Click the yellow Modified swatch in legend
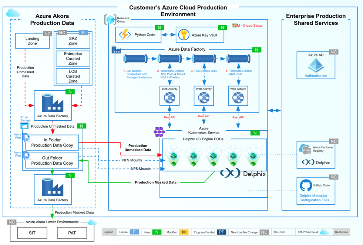The image size is (363, 245). (184, 232)
